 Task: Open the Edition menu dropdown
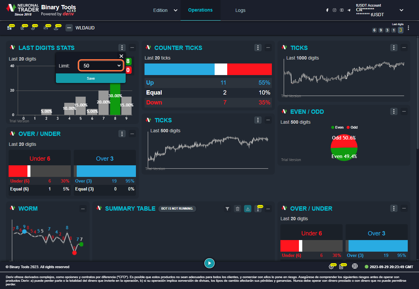click(x=165, y=10)
